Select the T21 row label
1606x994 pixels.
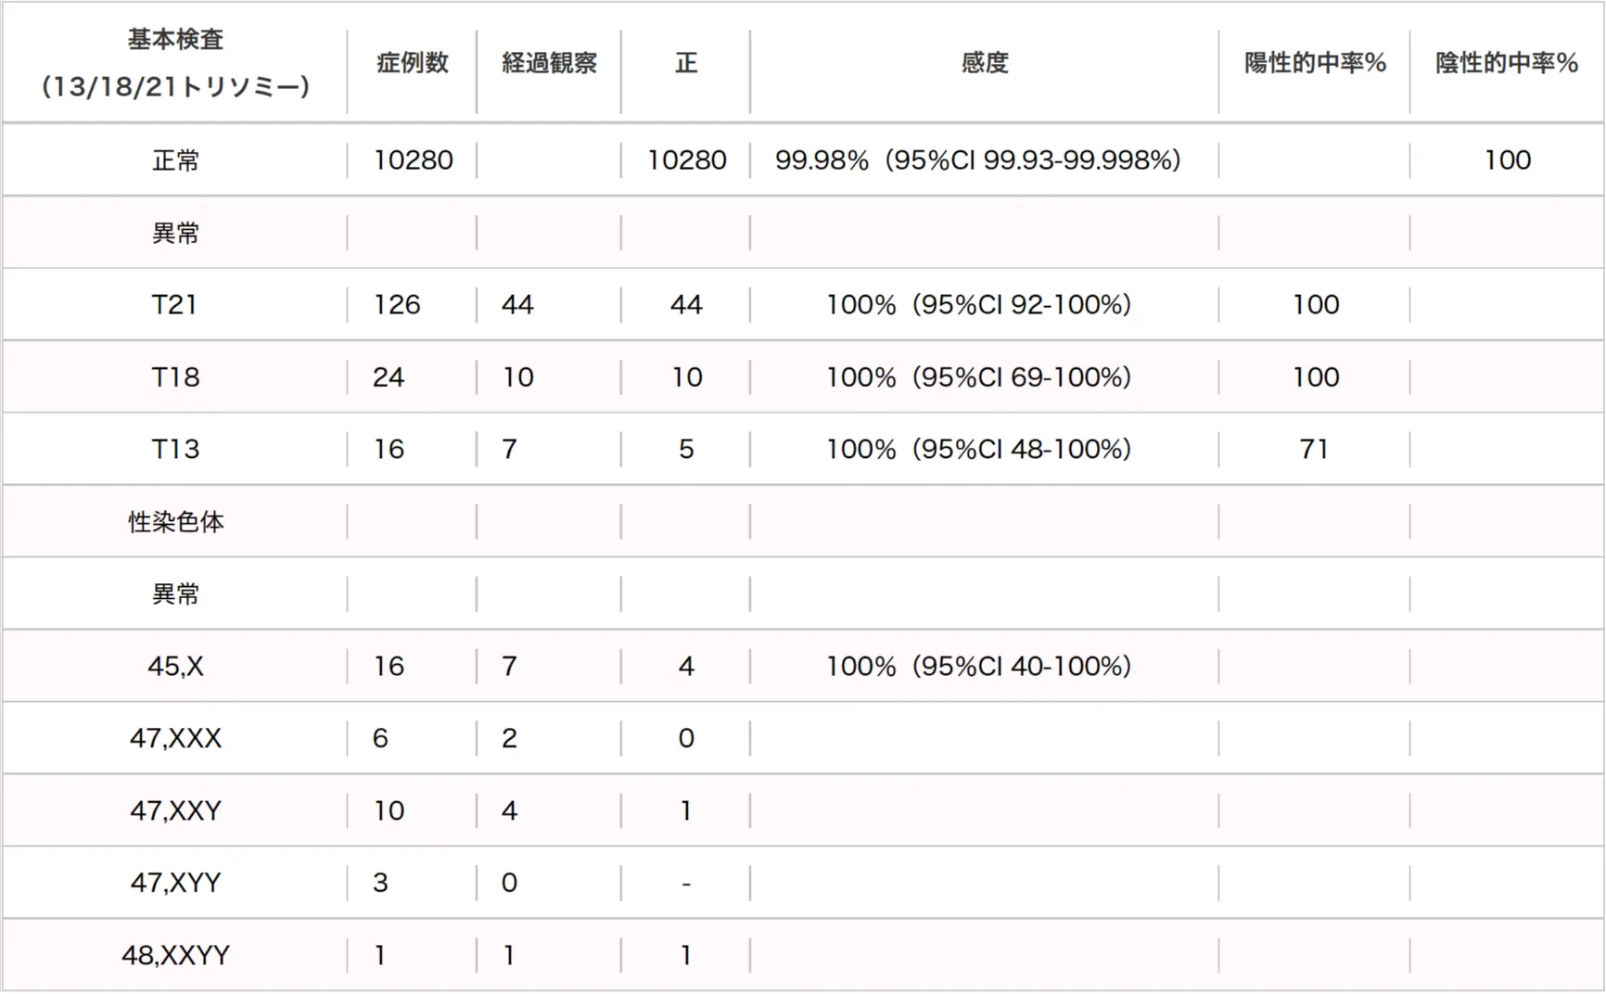point(175,305)
